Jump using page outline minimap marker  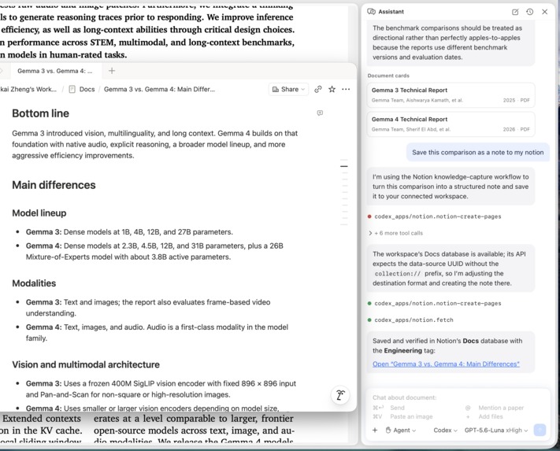click(x=344, y=166)
